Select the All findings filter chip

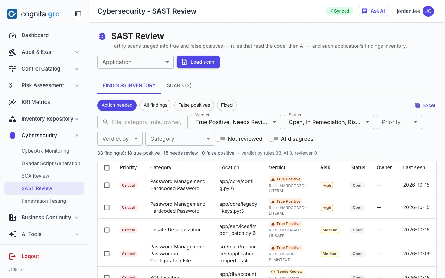pos(155,105)
